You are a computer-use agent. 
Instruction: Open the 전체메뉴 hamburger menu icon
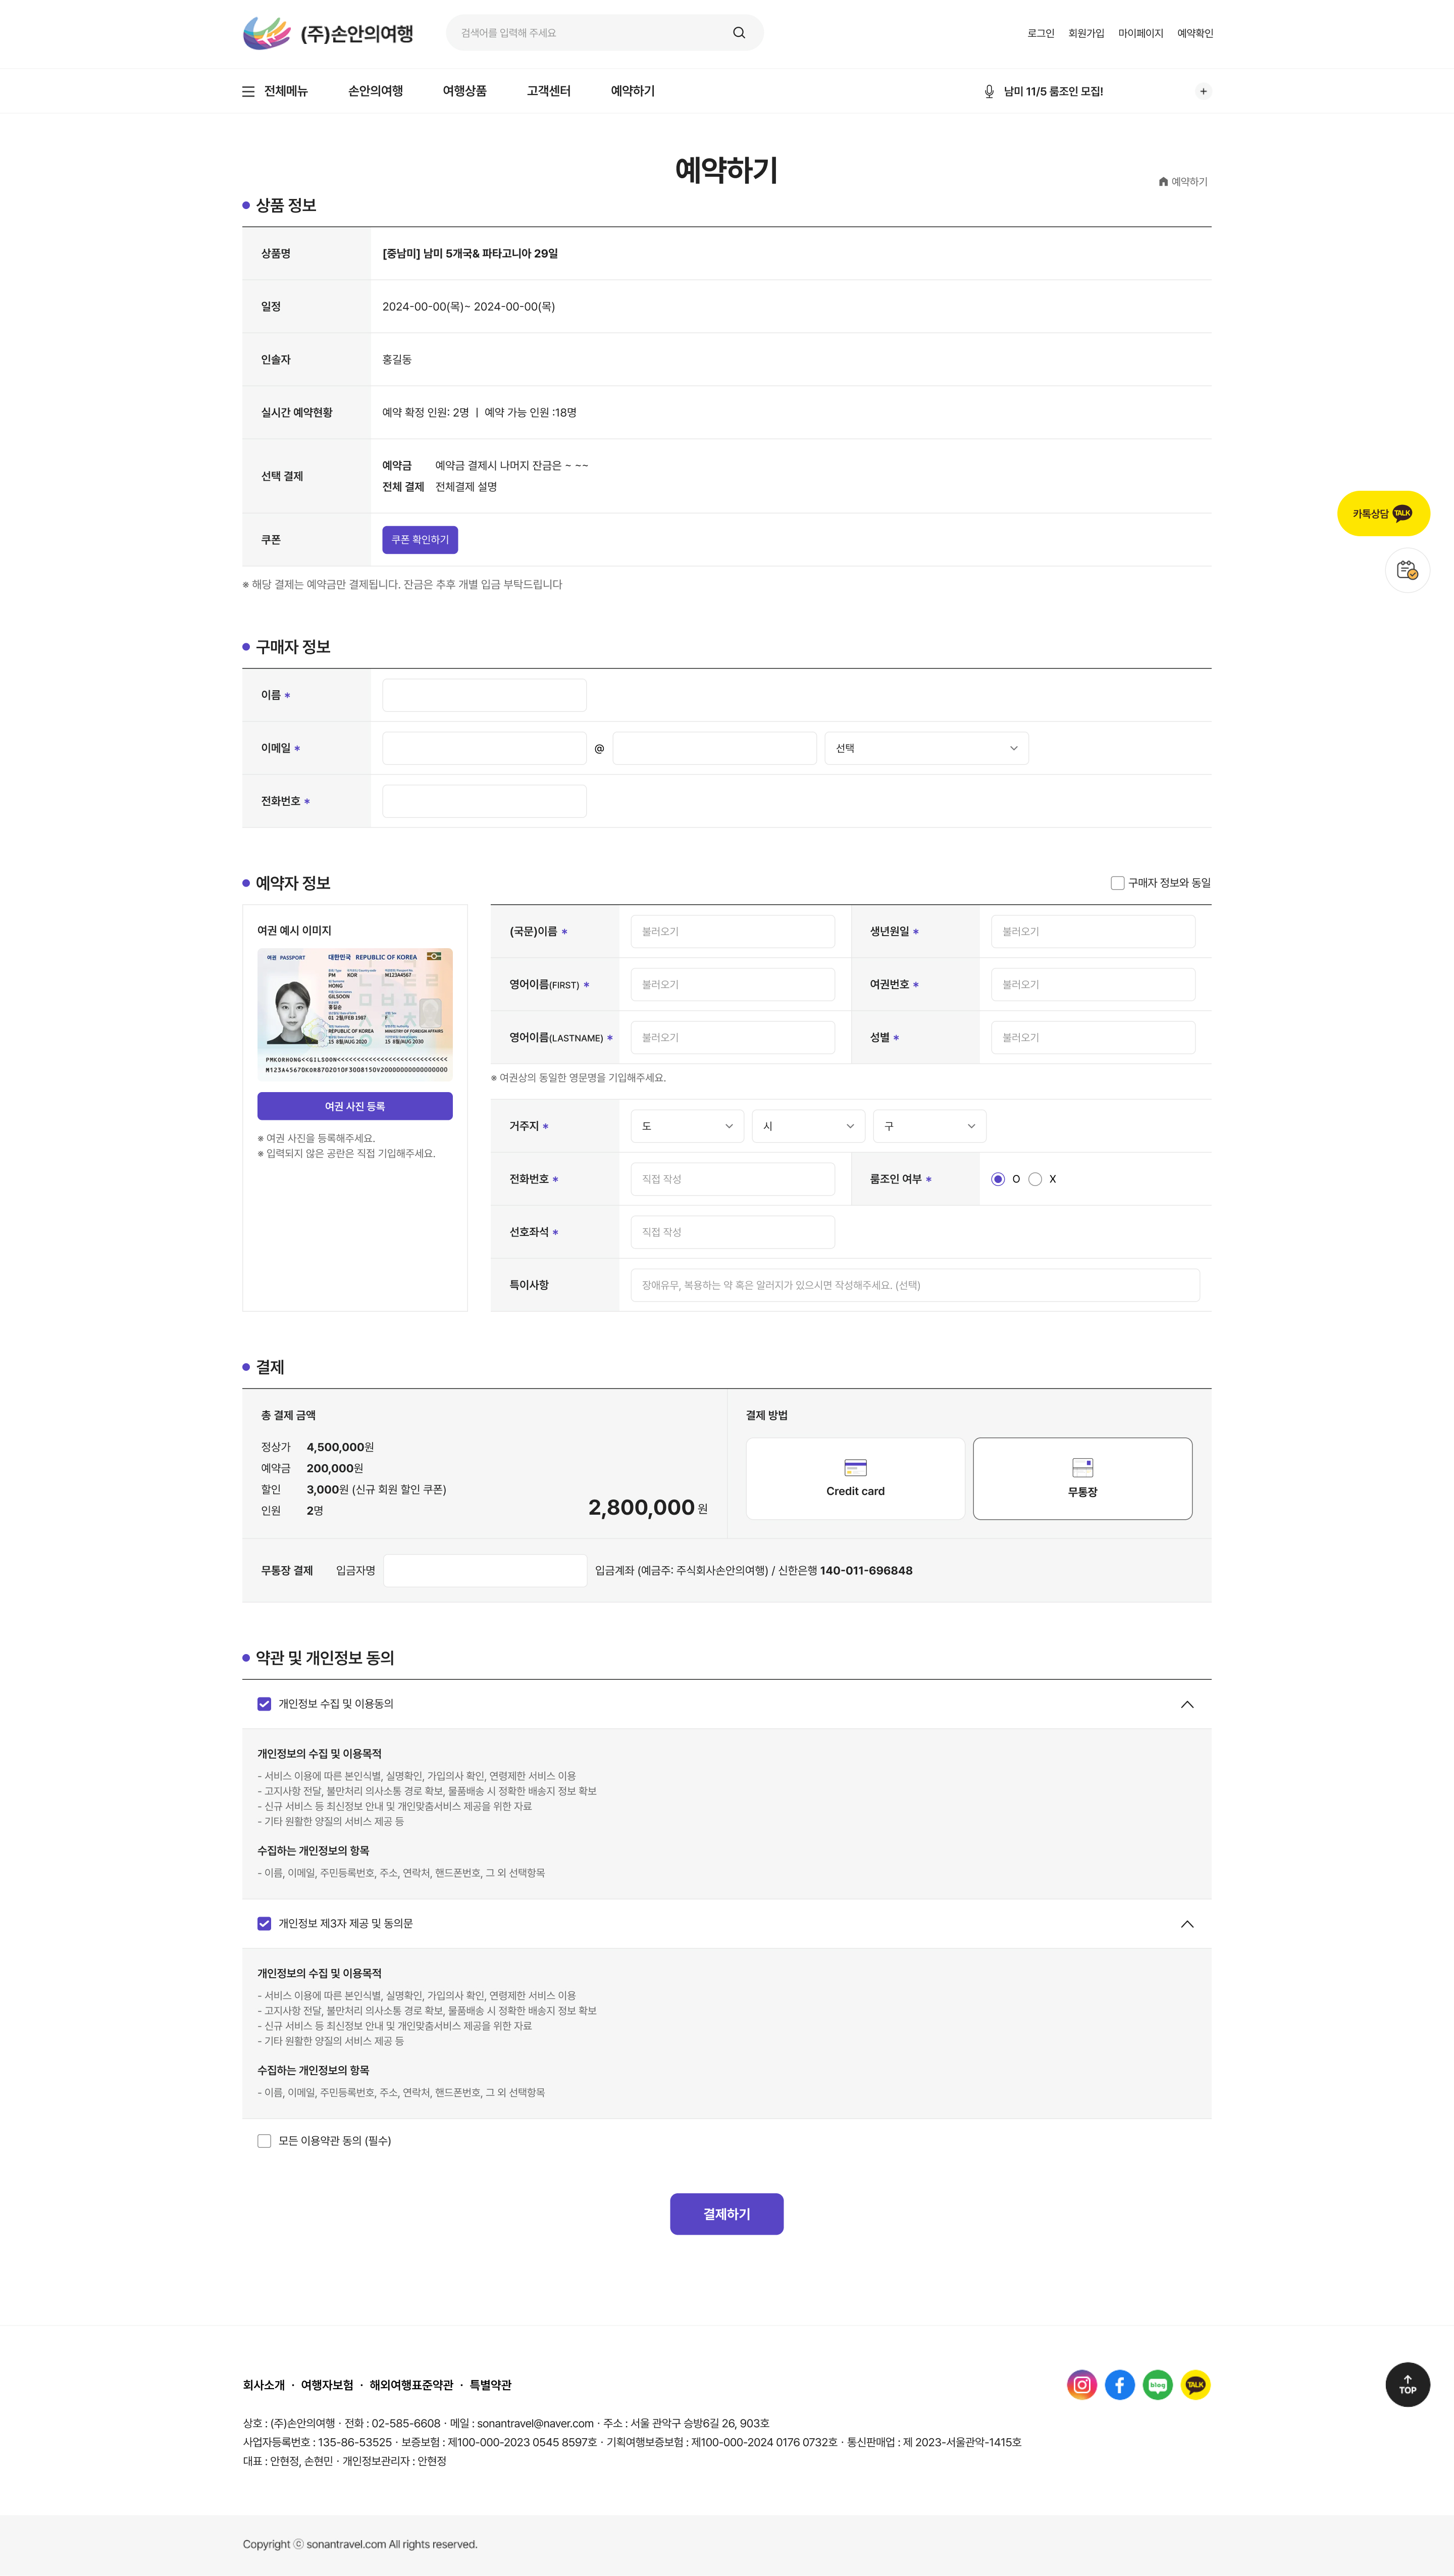(248, 91)
